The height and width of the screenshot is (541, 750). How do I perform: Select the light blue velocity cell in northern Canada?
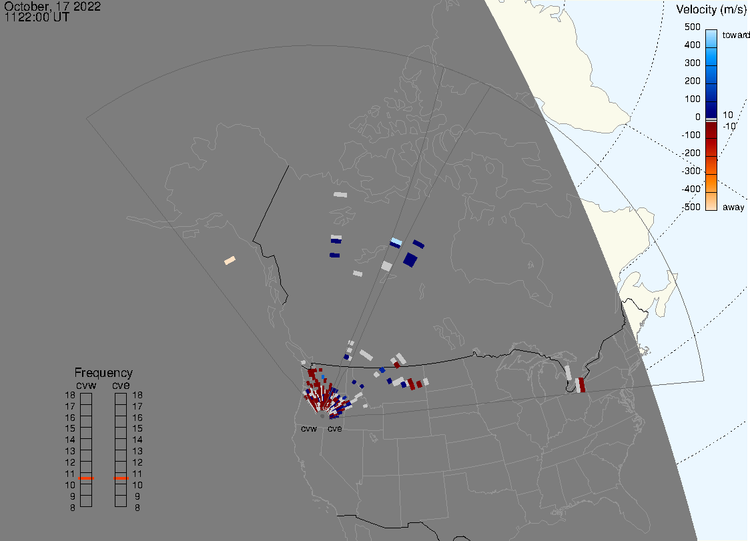coord(396,241)
